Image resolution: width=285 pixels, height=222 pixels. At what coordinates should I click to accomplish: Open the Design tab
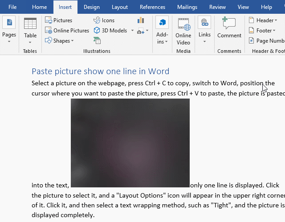92,7
